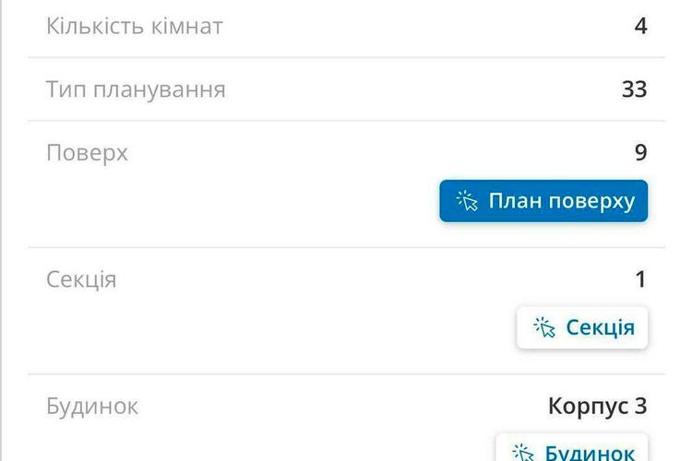The image size is (692, 461).
Task: Select the Тип планування label
Action: 136,89
